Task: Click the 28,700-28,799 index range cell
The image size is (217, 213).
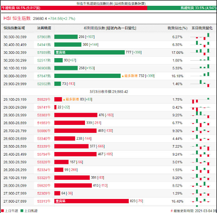Action: pos(15,131)
